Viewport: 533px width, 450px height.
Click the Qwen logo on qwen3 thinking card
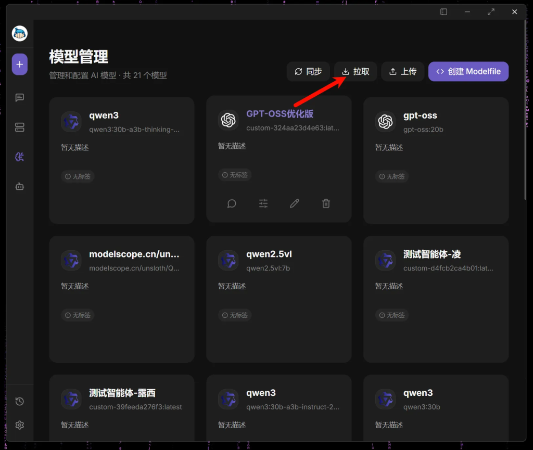point(71,122)
